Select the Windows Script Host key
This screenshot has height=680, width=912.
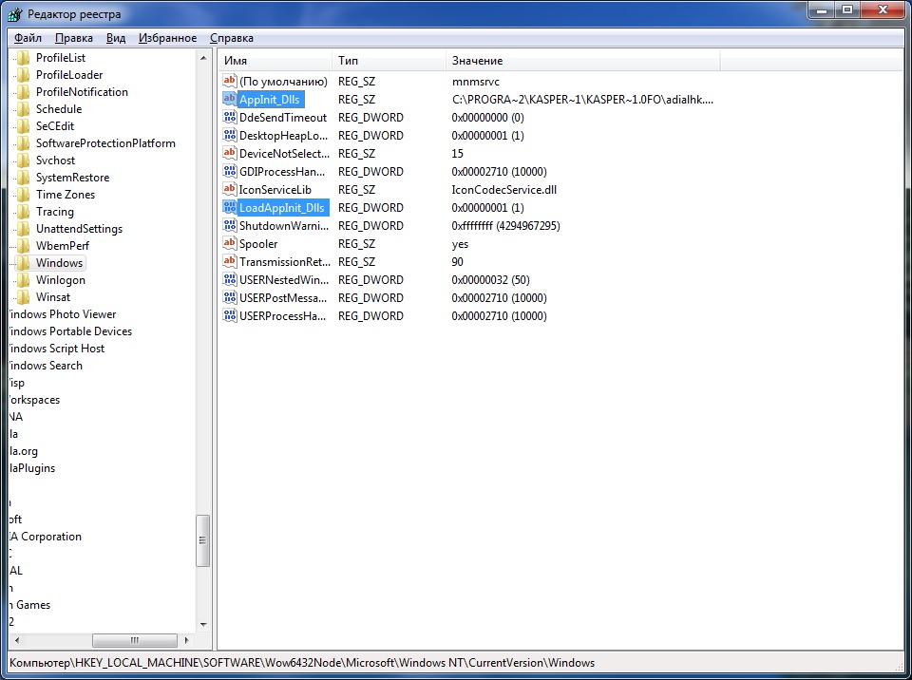[56, 349]
